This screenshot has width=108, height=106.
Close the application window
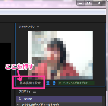pos(99,3)
